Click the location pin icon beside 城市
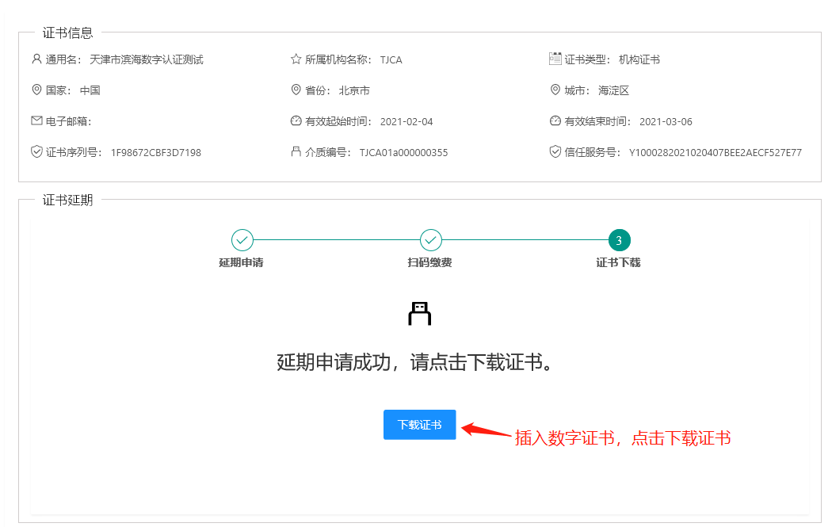The width and height of the screenshot is (832, 527). (555, 90)
